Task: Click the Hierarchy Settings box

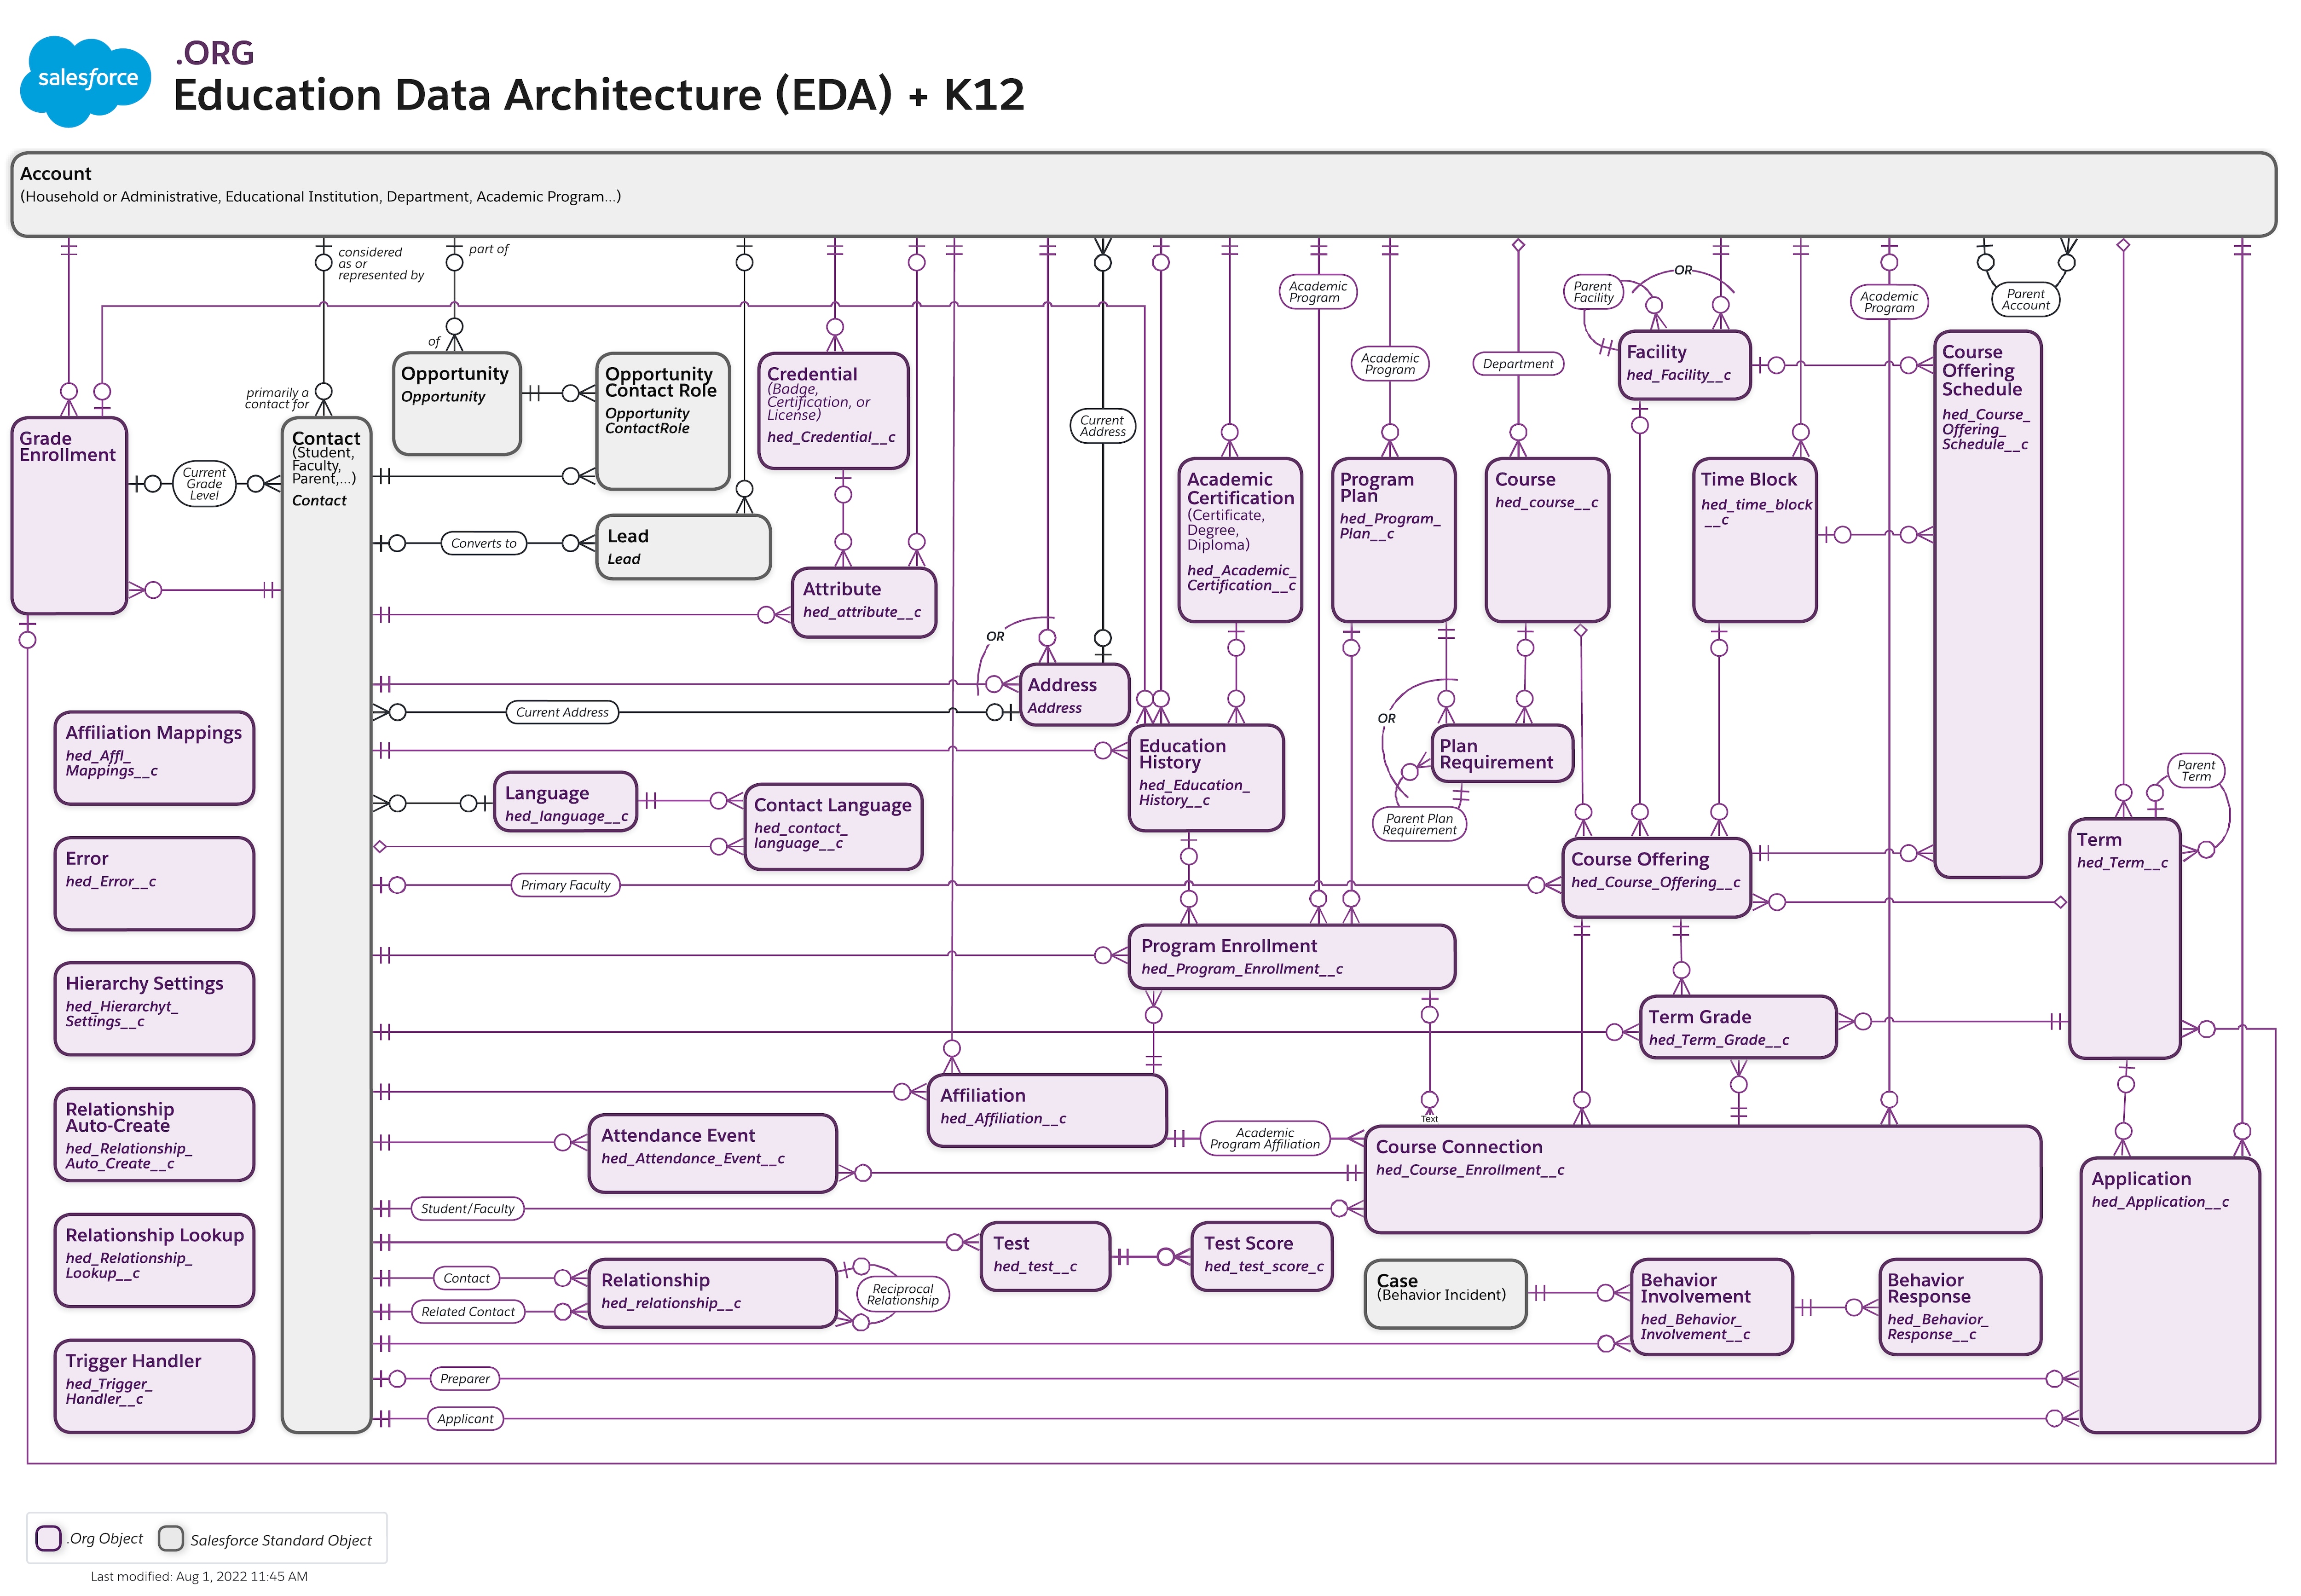Action: (x=154, y=1009)
